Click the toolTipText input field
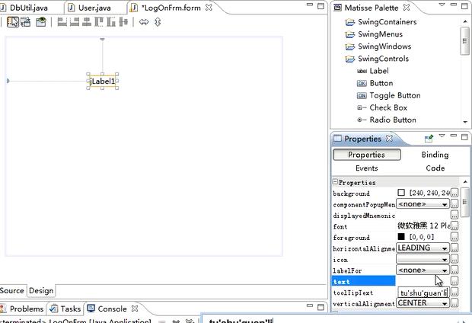The width and height of the screenshot is (472, 323). pos(423,293)
